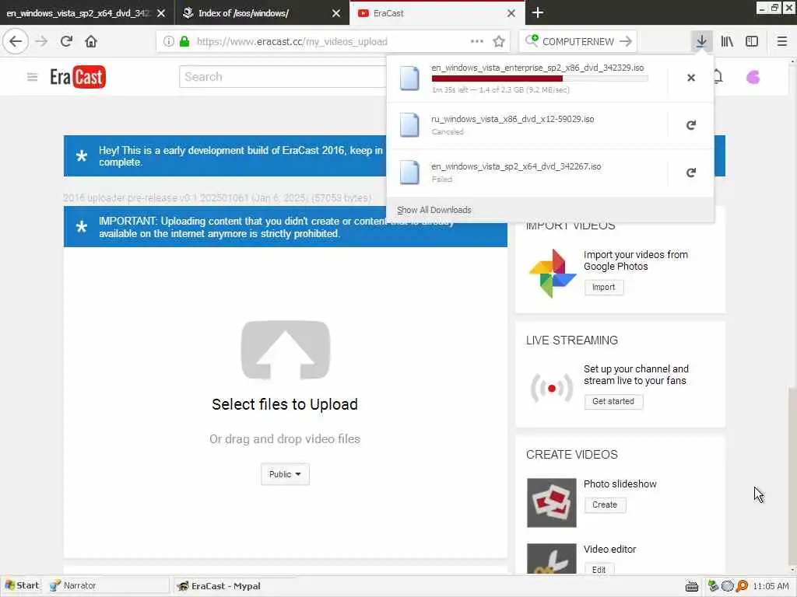Close the Index of /isos/windows/ tab
This screenshot has height=597, width=797.
[336, 13]
